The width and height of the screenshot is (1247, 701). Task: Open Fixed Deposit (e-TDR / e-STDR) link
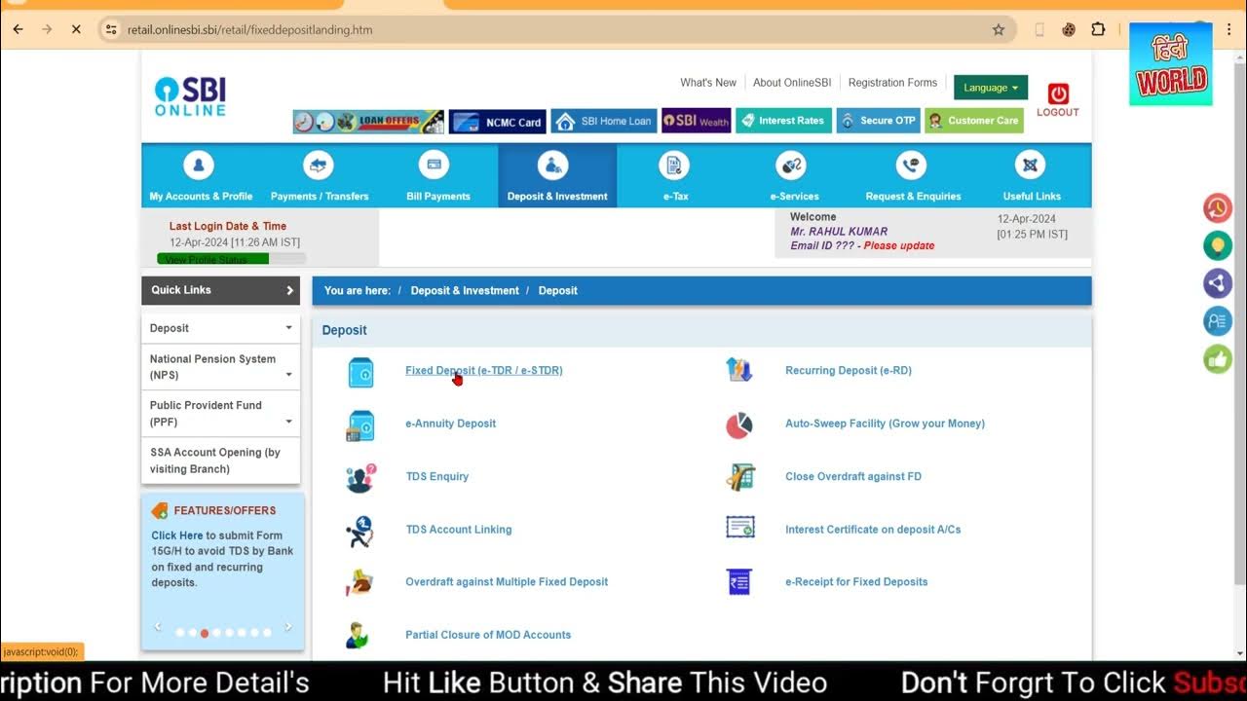(484, 370)
